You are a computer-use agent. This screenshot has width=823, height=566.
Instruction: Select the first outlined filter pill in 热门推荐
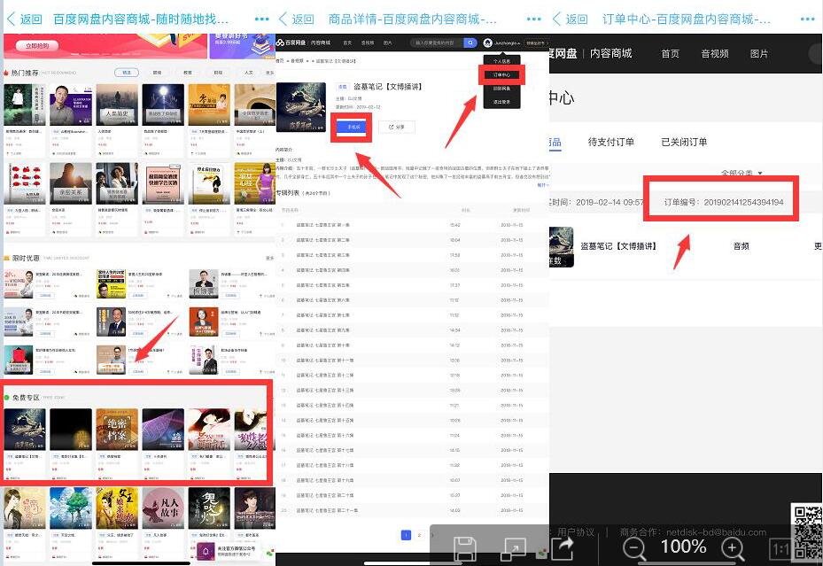(x=127, y=73)
